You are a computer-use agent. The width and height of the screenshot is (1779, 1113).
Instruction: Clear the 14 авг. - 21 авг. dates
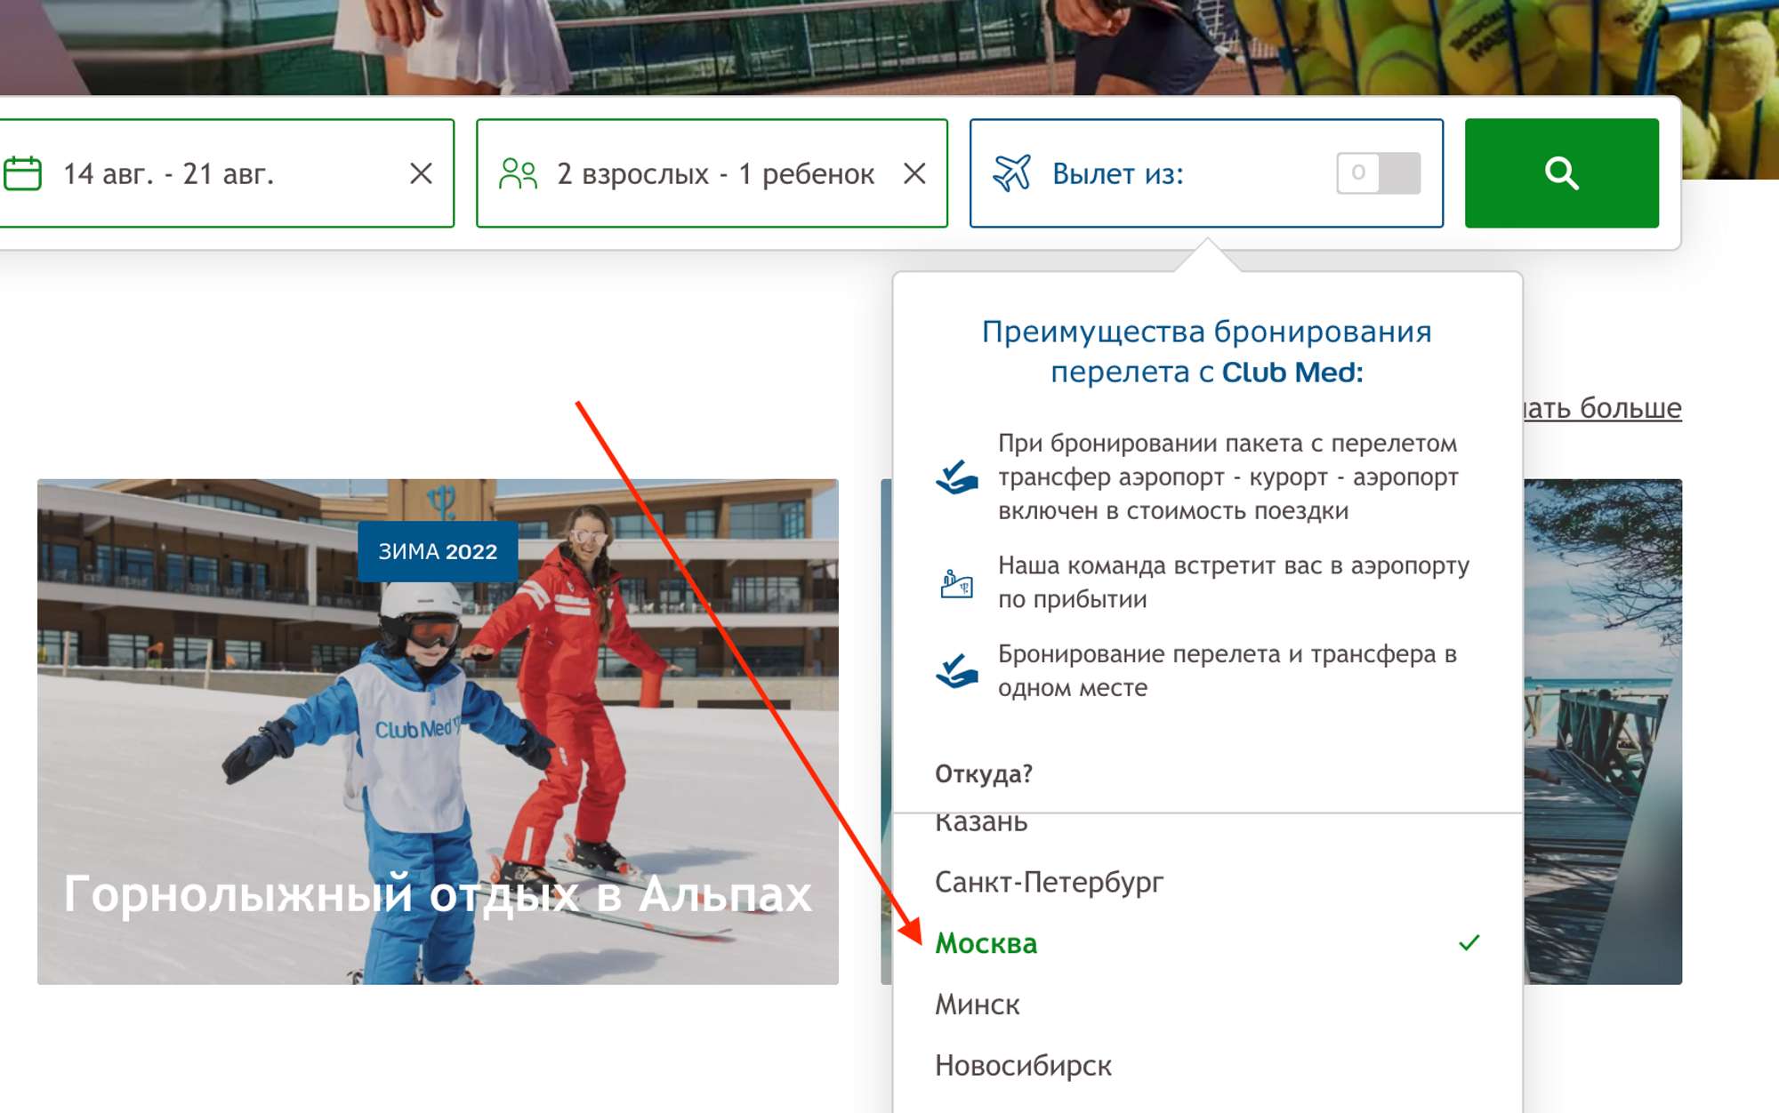coord(421,173)
